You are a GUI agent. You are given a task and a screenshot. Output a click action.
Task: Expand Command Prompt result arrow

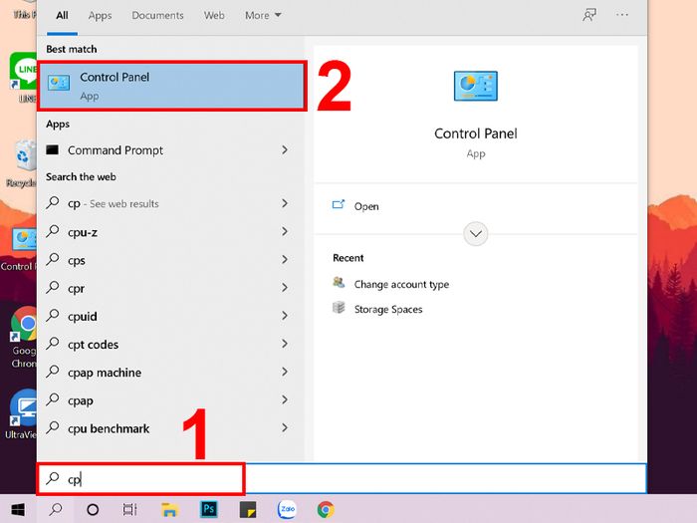285,150
